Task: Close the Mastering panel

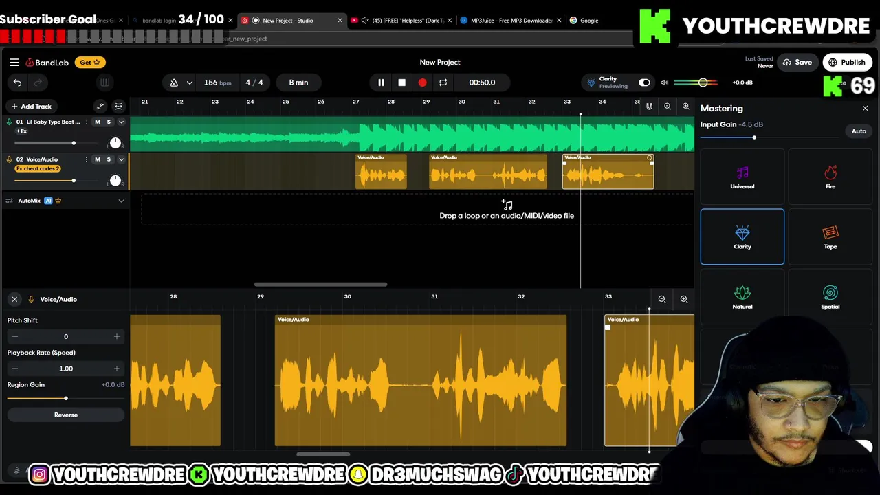Action: (x=865, y=109)
